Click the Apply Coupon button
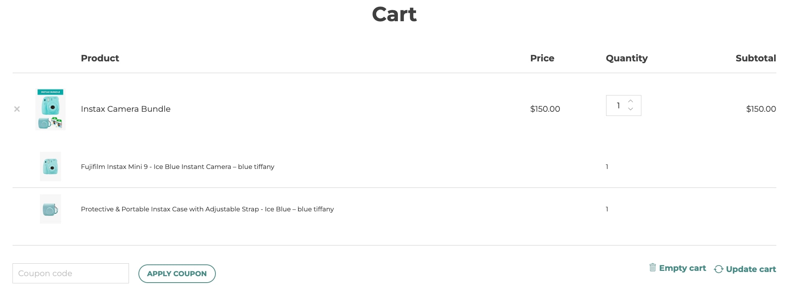The height and width of the screenshot is (297, 798). 177,274
